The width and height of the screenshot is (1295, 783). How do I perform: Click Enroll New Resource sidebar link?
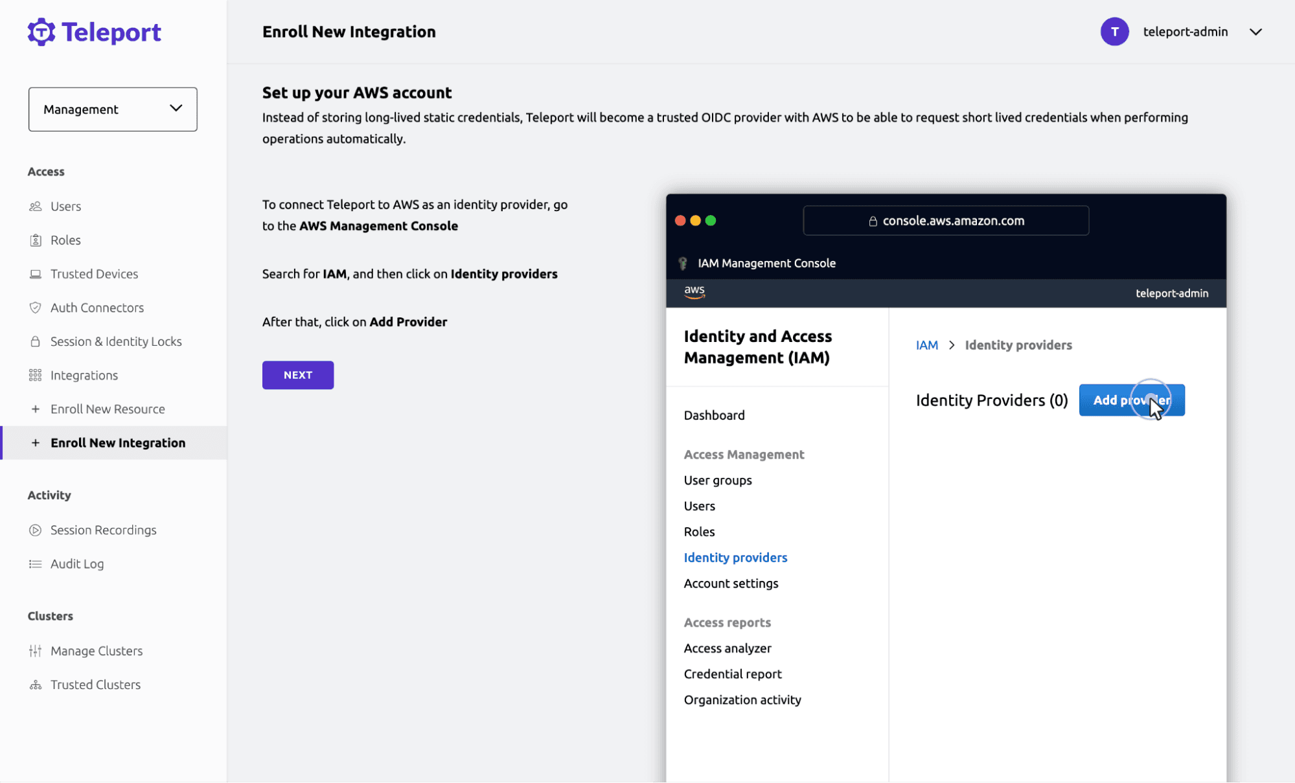point(108,407)
